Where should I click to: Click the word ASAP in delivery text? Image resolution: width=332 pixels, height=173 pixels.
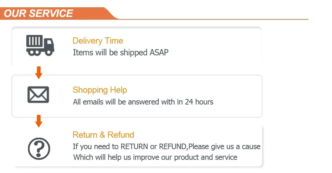(159, 53)
